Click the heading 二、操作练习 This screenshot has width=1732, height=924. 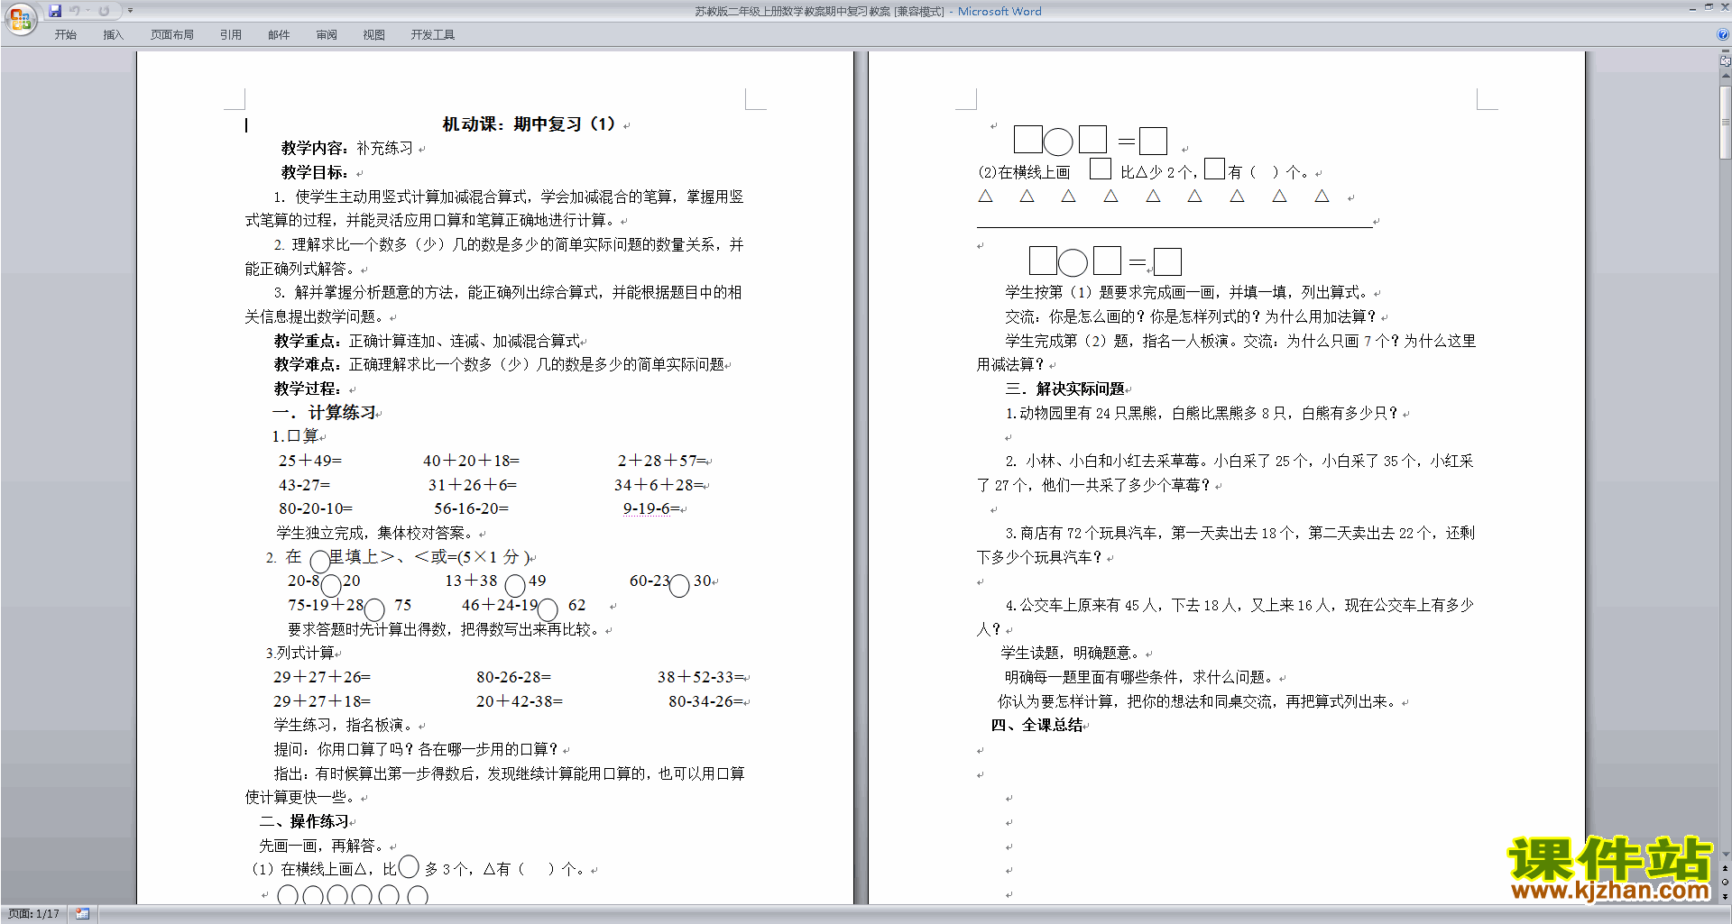point(304,821)
